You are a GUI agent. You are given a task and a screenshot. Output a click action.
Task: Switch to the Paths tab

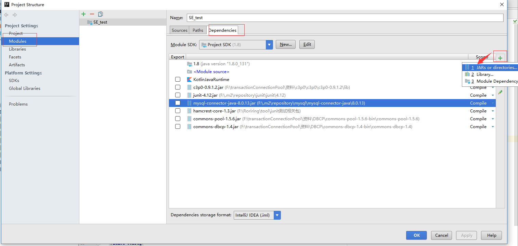coord(198,30)
